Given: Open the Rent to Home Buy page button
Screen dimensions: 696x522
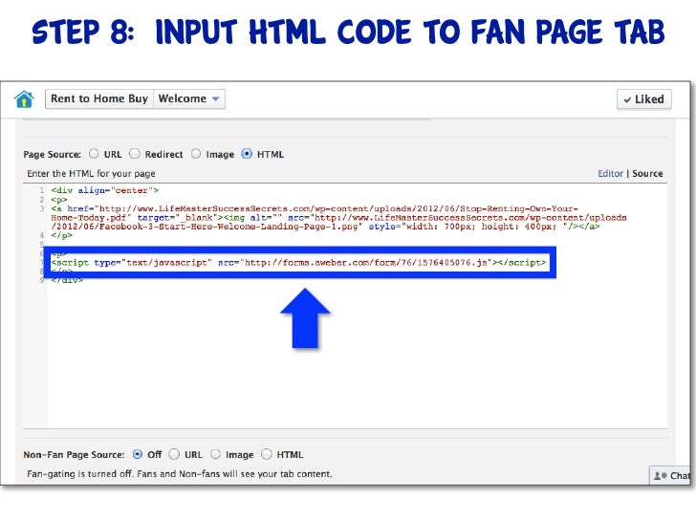Looking at the screenshot, I should point(99,98).
